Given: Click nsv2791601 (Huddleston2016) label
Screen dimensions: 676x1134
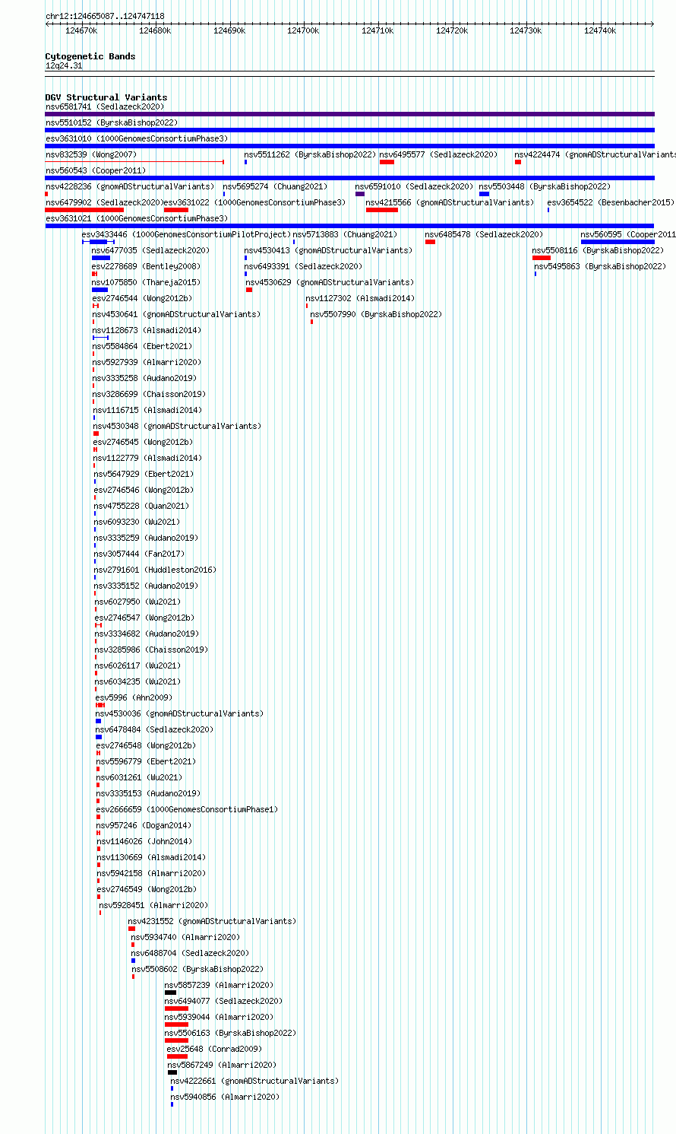Looking at the screenshot, I should (x=155, y=570).
